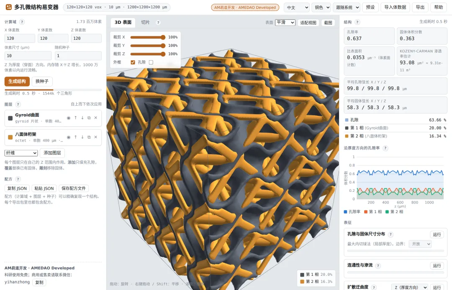
Task: Open help icon next to 图层
Action: pyautogui.click(x=18, y=104)
